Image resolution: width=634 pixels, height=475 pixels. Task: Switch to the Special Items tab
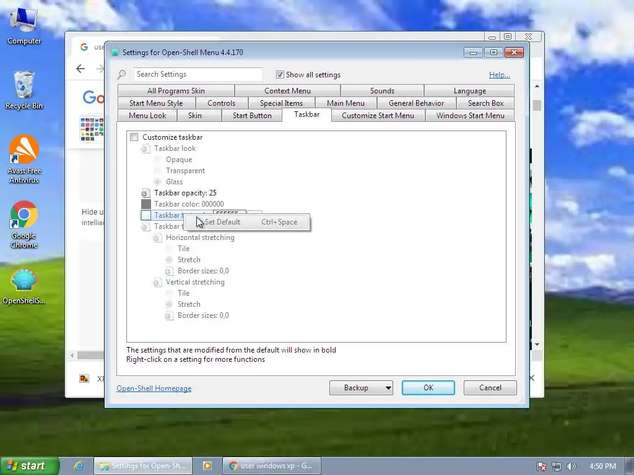click(x=281, y=103)
